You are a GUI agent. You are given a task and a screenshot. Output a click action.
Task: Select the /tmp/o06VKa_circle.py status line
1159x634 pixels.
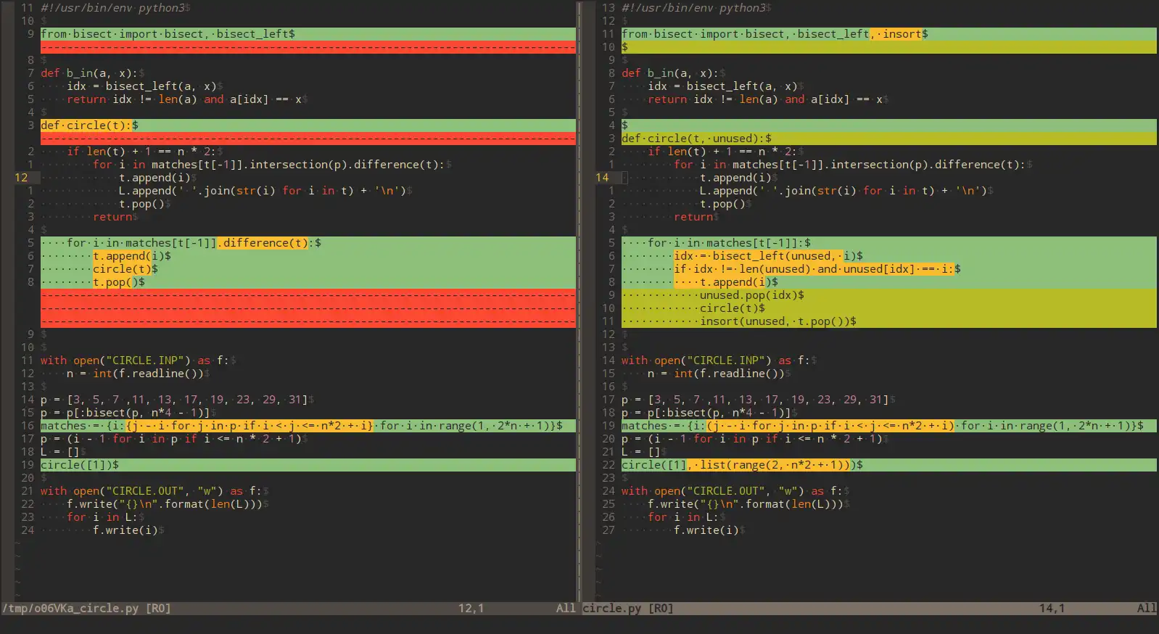click(289, 608)
